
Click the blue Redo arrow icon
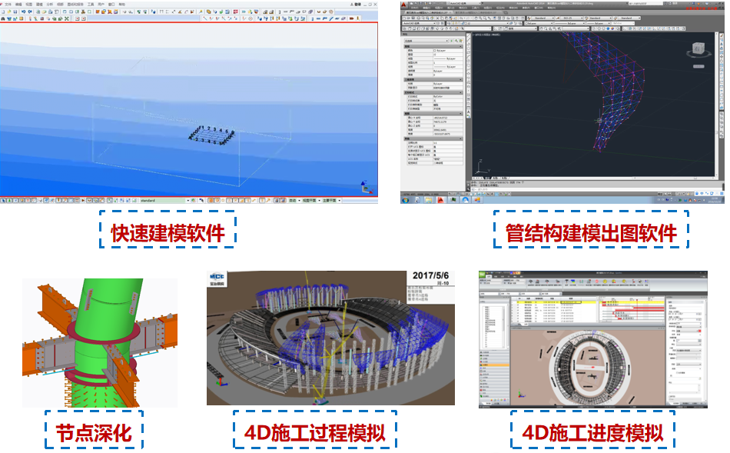coord(30,12)
